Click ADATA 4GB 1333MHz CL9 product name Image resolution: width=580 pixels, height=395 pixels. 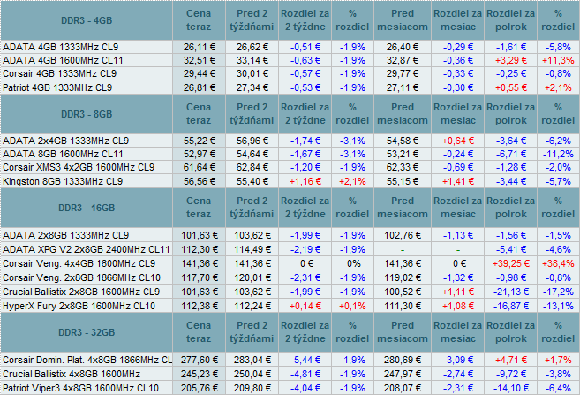point(61,47)
